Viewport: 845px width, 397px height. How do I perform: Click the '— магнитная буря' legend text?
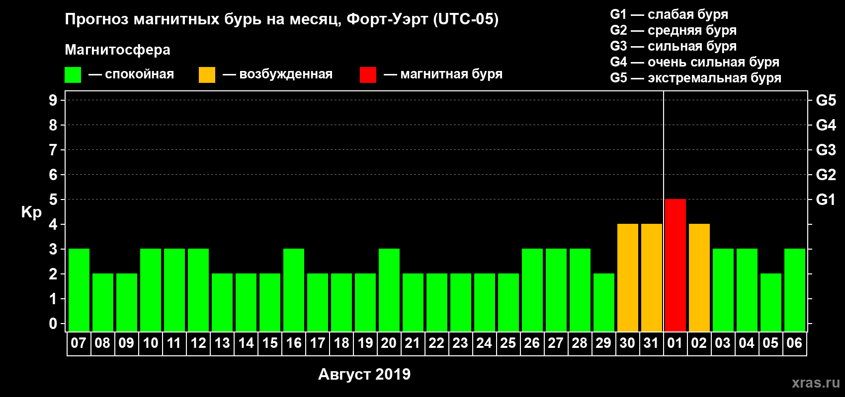click(x=443, y=74)
